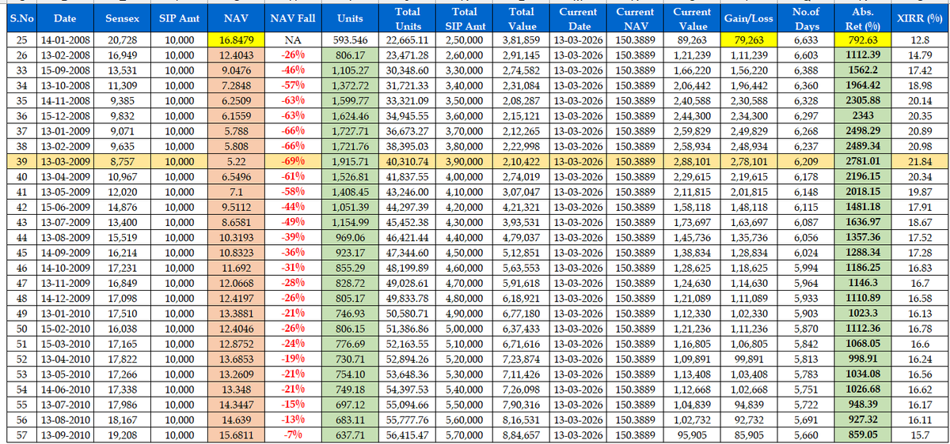Select Abs. Ret cell 2498.29
The height and width of the screenshot is (444, 950).
tap(862, 131)
